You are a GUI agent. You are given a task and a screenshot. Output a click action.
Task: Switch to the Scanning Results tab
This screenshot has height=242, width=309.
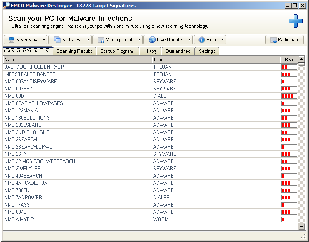(x=74, y=51)
